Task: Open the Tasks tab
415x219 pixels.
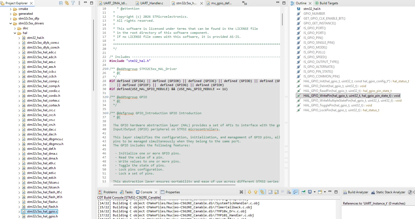Action: pos(126,192)
